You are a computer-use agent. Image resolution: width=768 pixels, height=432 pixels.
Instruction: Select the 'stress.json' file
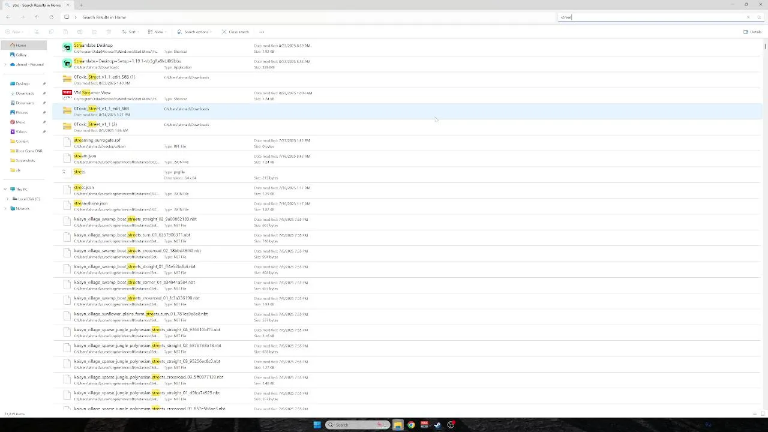click(x=407, y=190)
